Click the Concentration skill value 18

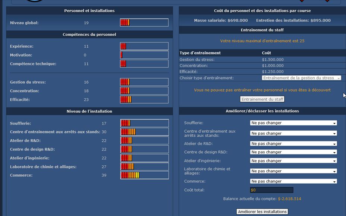pos(86,91)
